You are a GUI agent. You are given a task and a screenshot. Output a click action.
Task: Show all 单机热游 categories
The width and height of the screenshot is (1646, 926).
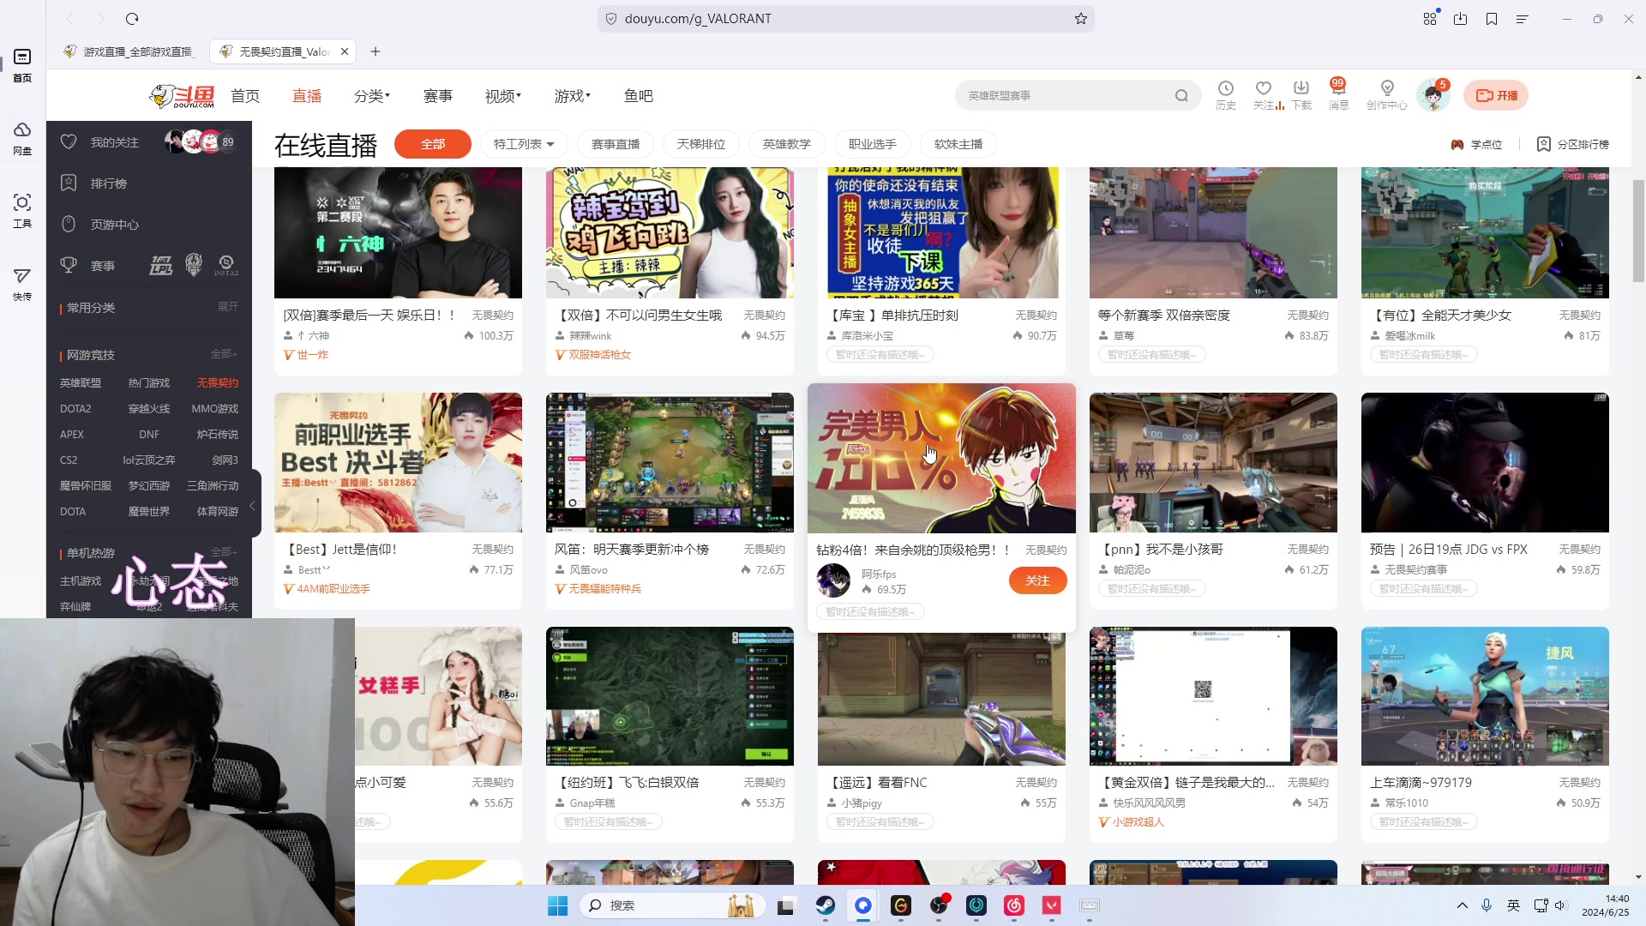[x=224, y=552]
